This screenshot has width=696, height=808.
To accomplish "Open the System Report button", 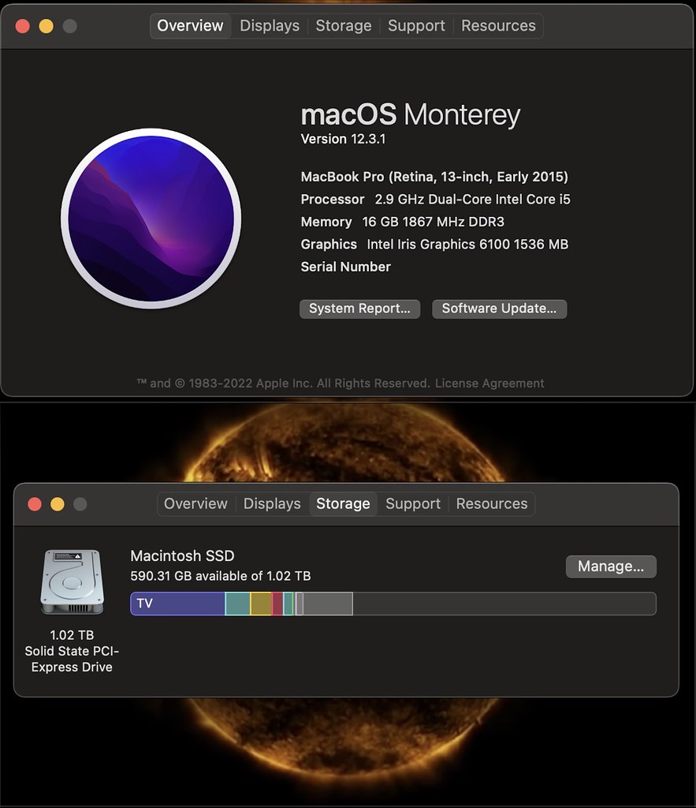I will pos(360,309).
